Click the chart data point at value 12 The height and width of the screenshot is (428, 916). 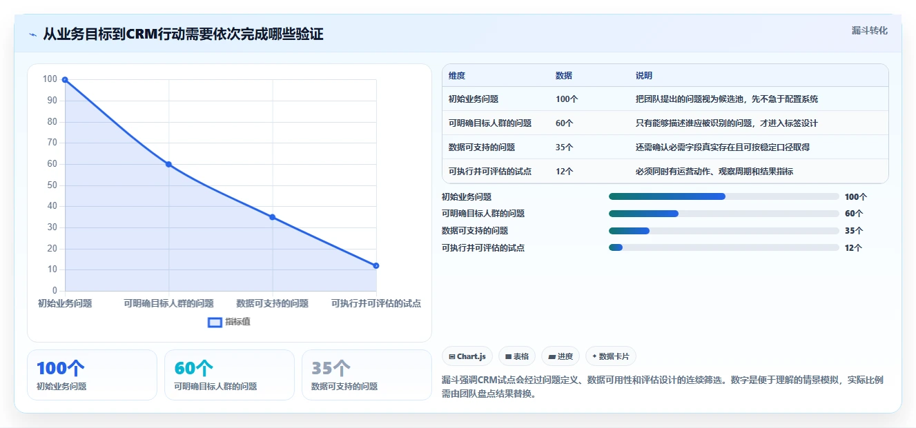[x=376, y=265]
